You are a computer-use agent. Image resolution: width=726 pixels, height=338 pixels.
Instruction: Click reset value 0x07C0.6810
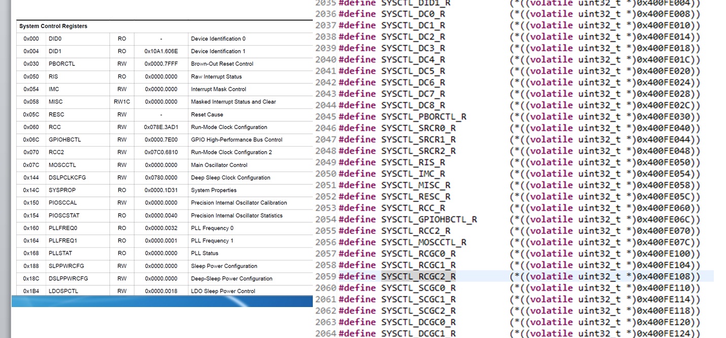point(161,152)
